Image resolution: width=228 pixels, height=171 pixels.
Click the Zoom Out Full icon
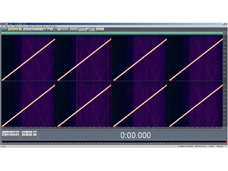click(31, 132)
